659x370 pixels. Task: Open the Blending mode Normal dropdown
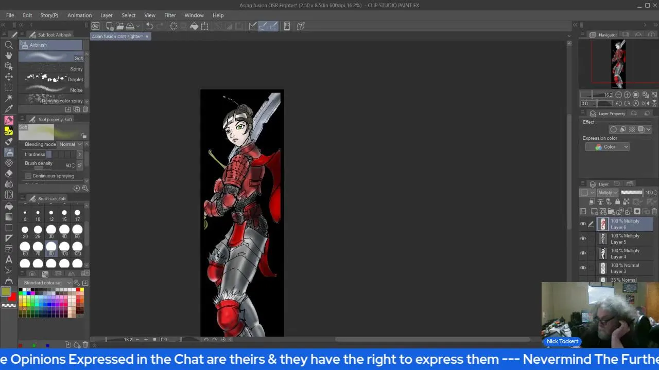pos(71,144)
